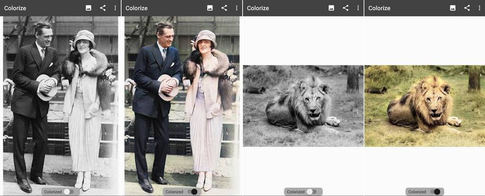Share the black-and-white couple photo

pyautogui.click(x=103, y=8)
